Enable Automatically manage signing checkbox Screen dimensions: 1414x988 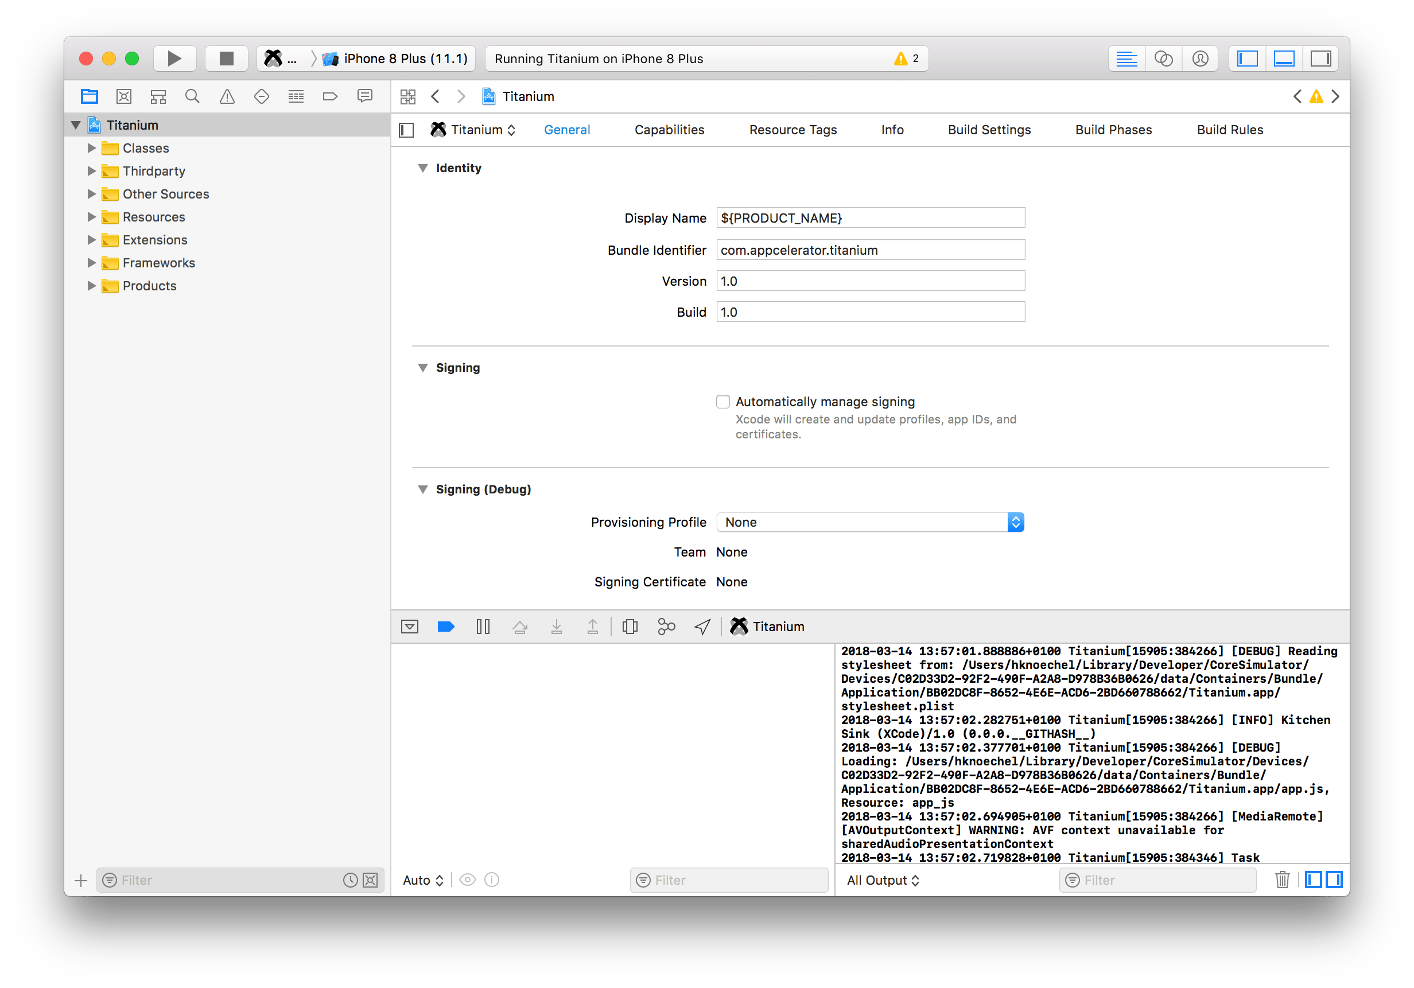[x=722, y=402]
